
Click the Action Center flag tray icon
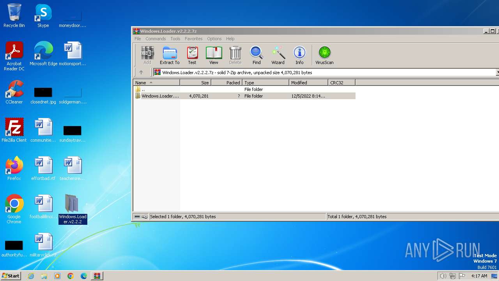[462, 276]
